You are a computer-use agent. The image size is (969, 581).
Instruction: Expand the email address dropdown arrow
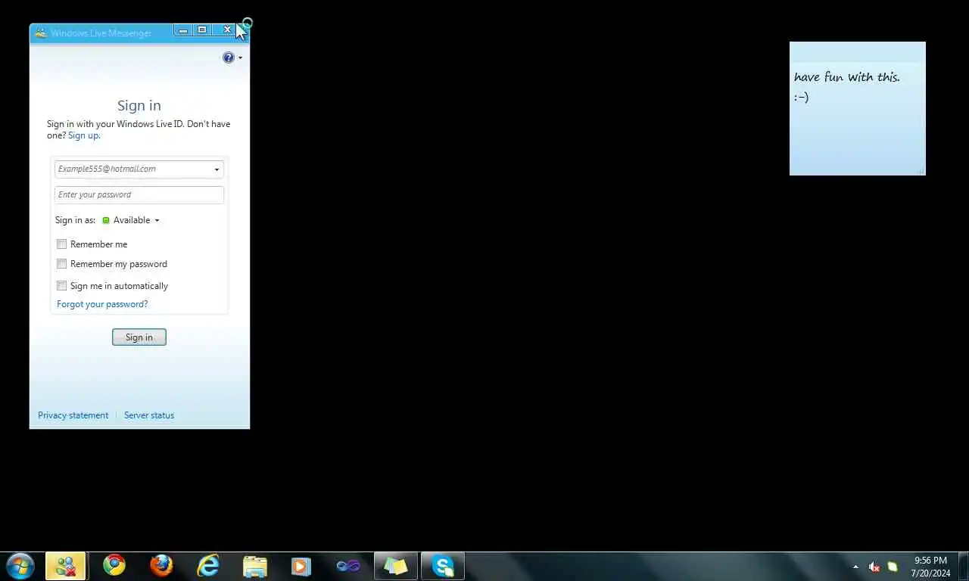pyautogui.click(x=217, y=169)
